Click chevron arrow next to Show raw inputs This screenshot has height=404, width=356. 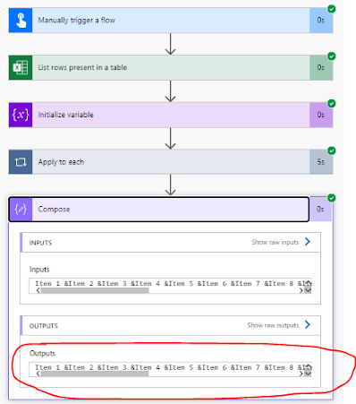point(308,242)
